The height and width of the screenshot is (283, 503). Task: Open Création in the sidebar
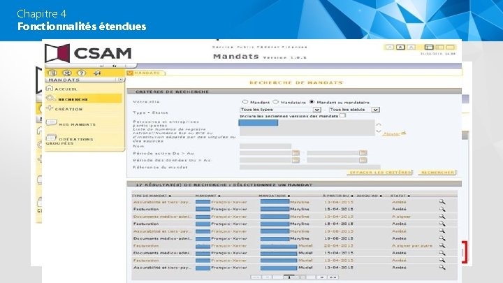[68, 109]
